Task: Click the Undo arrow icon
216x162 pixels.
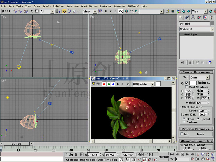Action: pos(4,11)
